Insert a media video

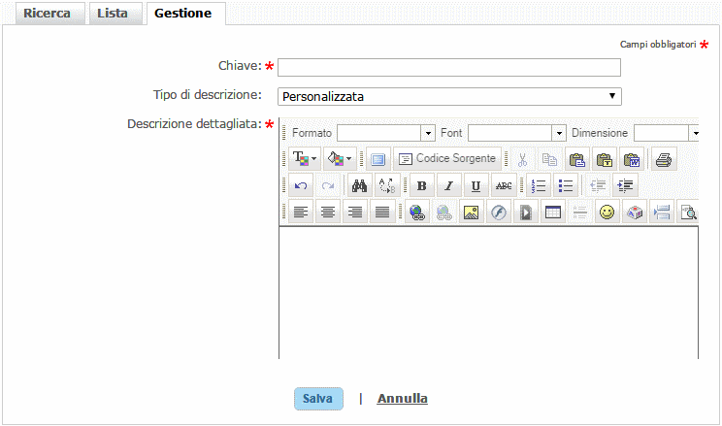[526, 212]
